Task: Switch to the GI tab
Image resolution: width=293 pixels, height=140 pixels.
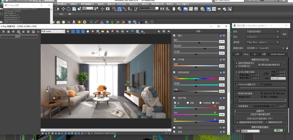Action: tap(255, 54)
